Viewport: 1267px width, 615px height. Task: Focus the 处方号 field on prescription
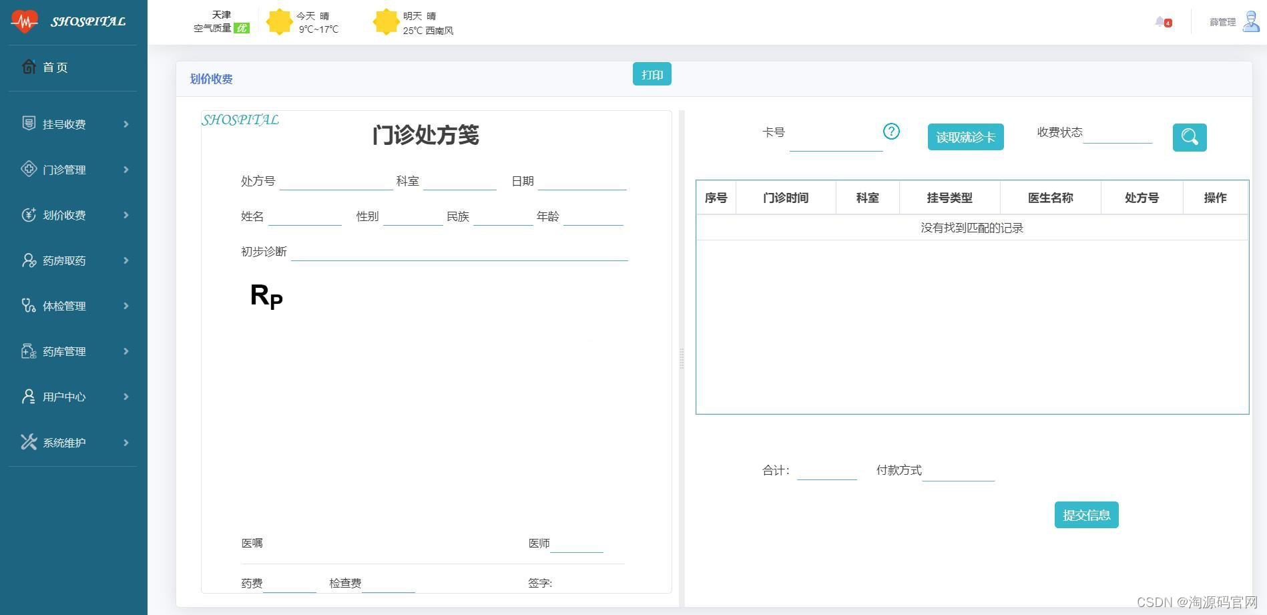click(x=336, y=181)
